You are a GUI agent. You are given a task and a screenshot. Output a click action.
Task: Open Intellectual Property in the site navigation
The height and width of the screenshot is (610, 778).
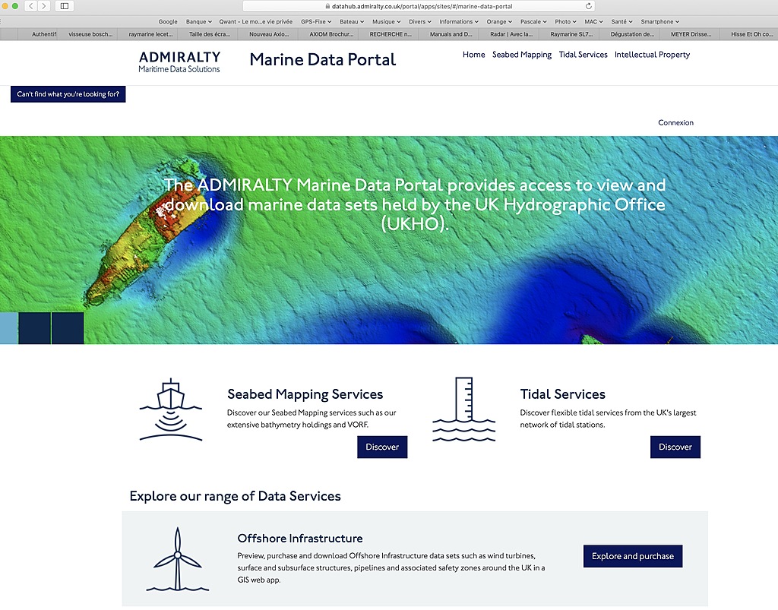click(x=652, y=55)
